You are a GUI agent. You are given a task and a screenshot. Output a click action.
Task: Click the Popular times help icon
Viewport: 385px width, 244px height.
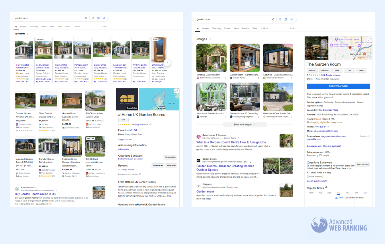tap(326, 187)
